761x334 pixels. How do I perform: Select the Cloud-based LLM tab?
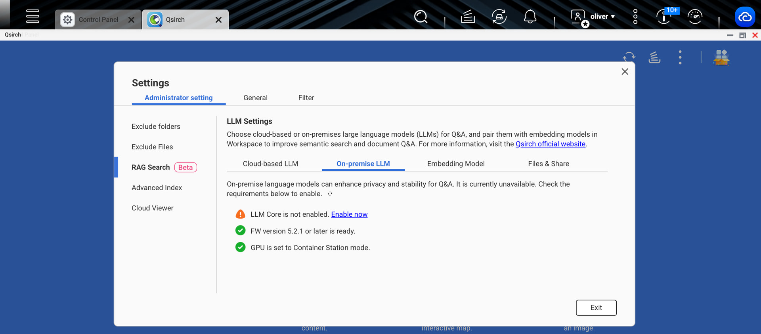point(270,164)
